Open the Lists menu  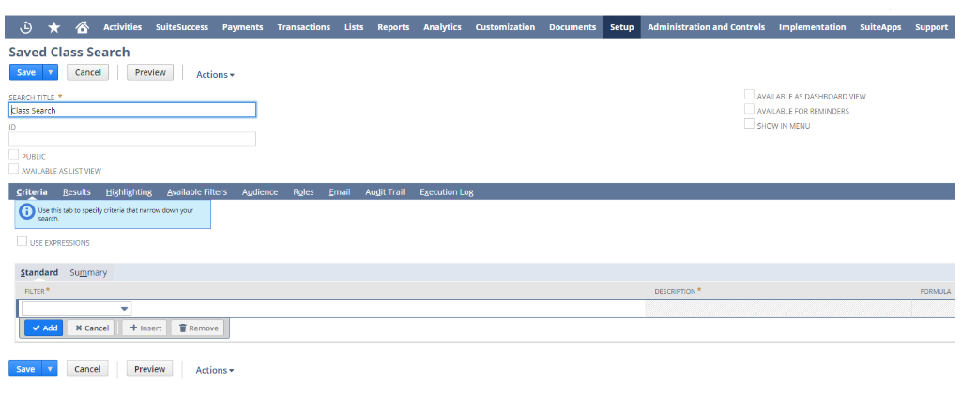tap(354, 27)
